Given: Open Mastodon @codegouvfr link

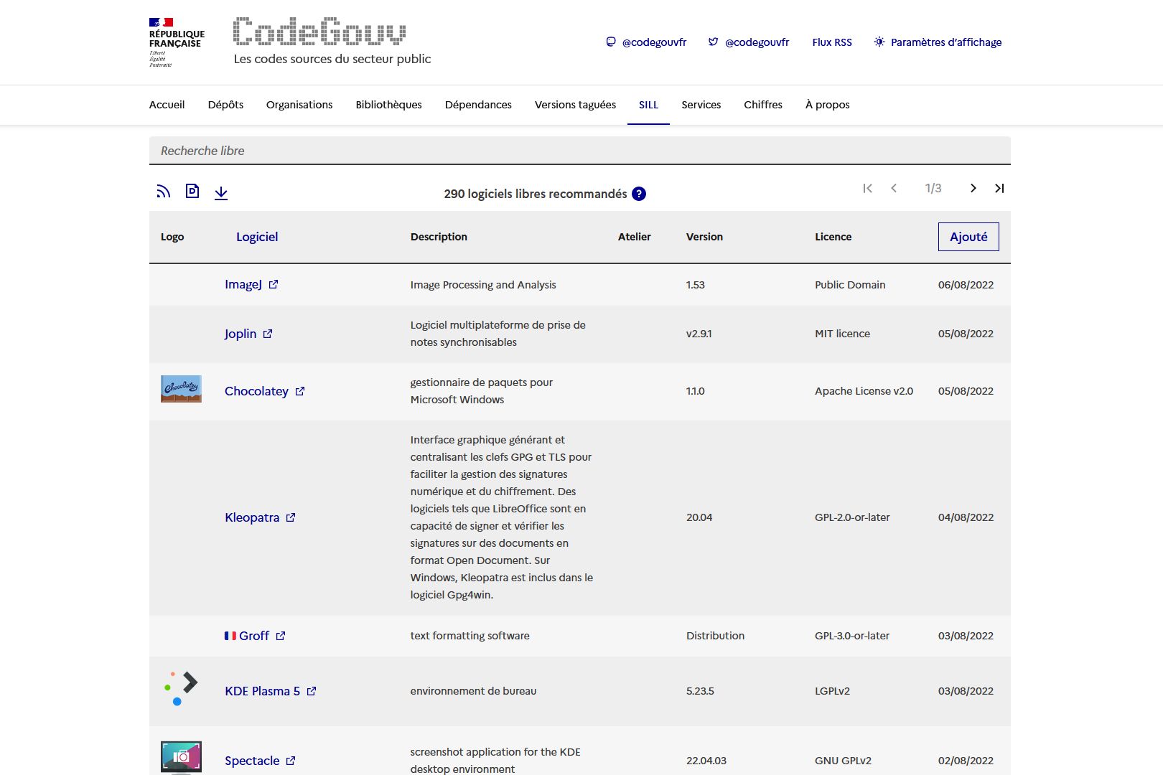Looking at the screenshot, I should coord(646,42).
